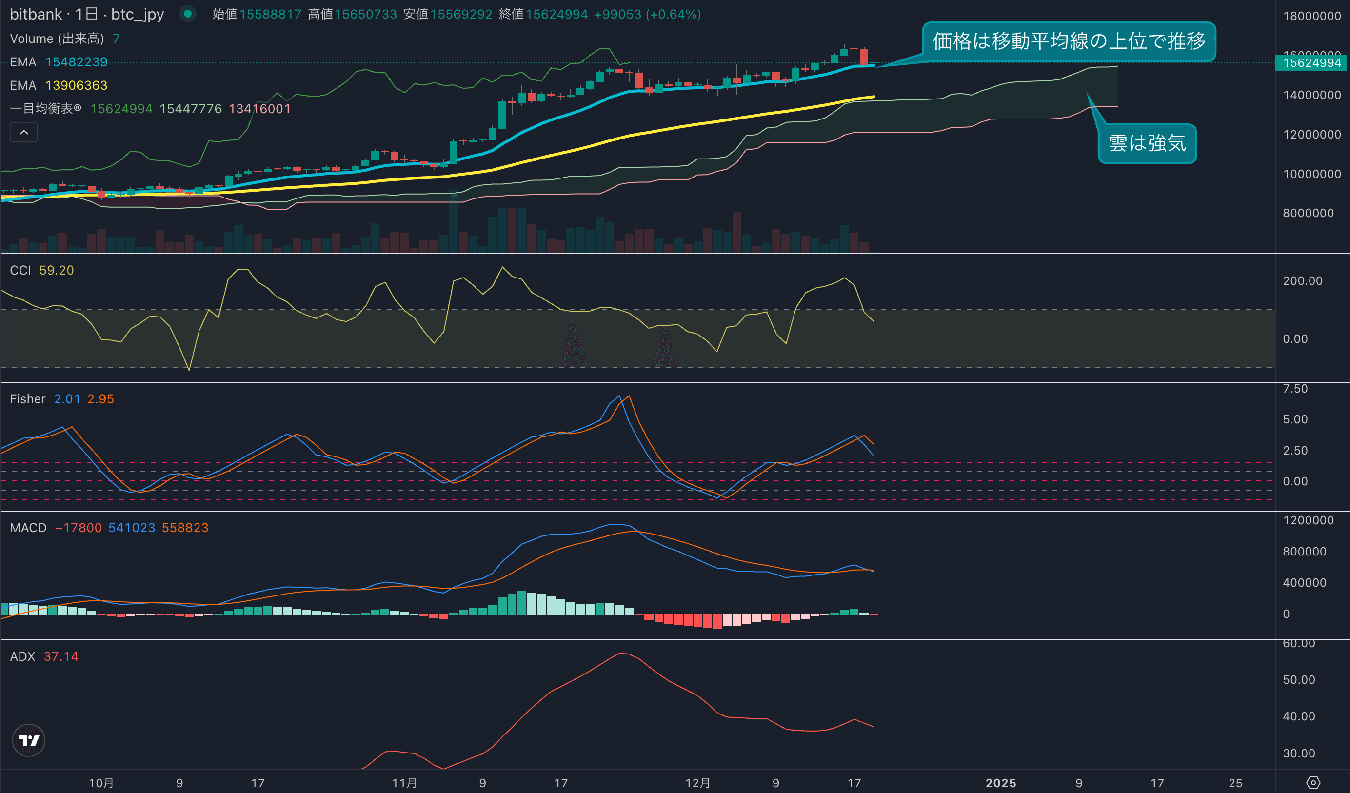Select the yellow EMA 13906363 legend
The height and width of the screenshot is (793, 1350).
59,85
